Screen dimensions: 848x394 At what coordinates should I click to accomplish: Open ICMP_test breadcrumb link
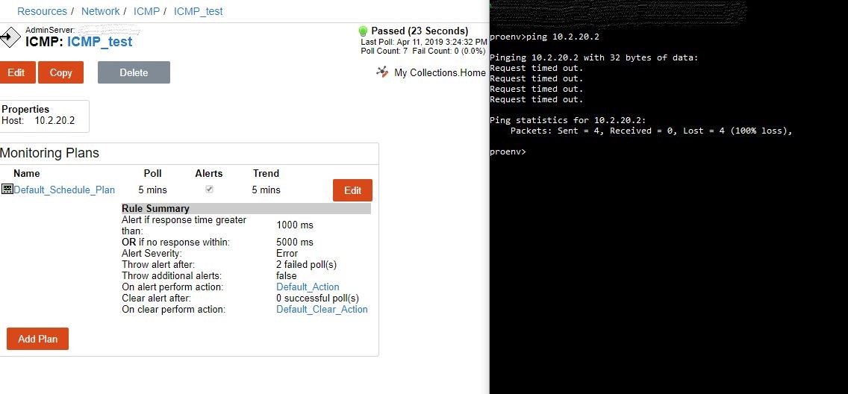click(x=198, y=11)
